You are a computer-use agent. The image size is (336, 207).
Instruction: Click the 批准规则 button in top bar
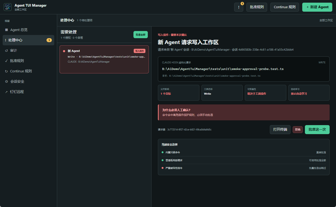257,7
